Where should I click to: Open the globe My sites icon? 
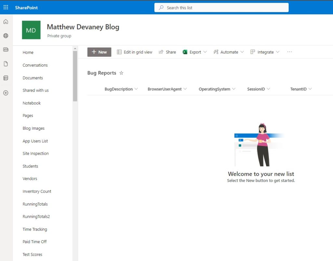pyautogui.click(x=6, y=36)
